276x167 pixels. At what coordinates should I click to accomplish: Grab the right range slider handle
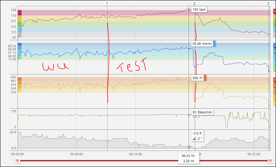[270, 161]
